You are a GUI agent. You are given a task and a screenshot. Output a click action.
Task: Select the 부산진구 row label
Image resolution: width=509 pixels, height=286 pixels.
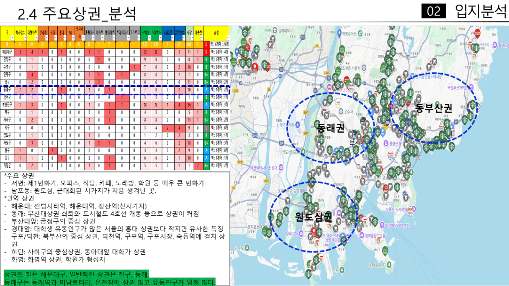[8, 105]
